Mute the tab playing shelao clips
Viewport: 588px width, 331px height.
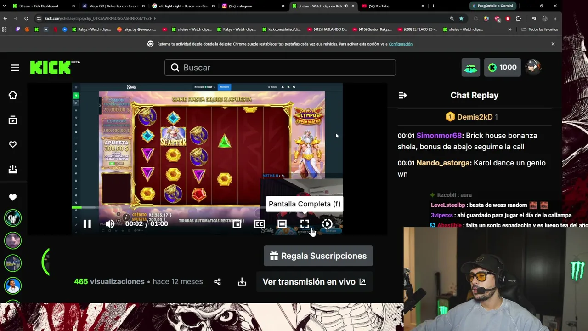coord(346,6)
